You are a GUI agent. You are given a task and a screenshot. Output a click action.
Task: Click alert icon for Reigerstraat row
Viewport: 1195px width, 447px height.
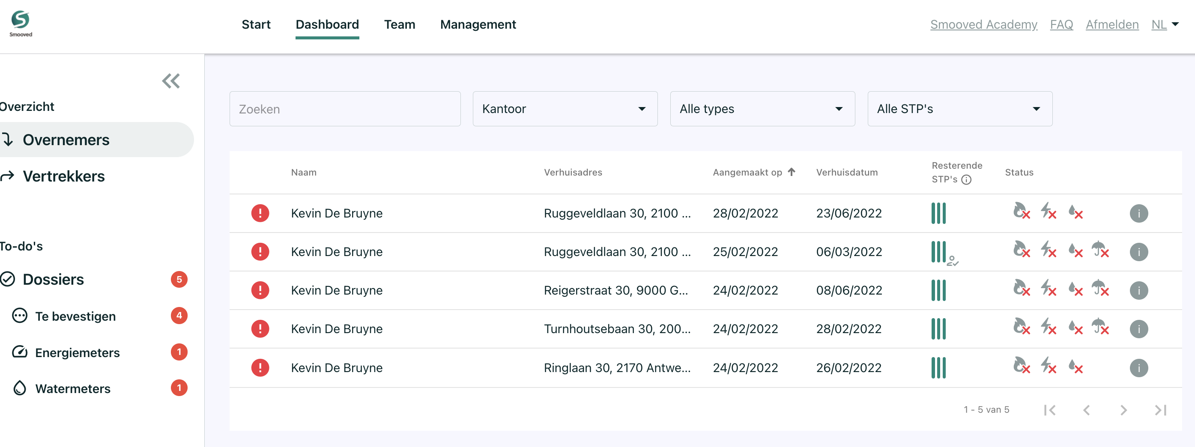tap(260, 290)
